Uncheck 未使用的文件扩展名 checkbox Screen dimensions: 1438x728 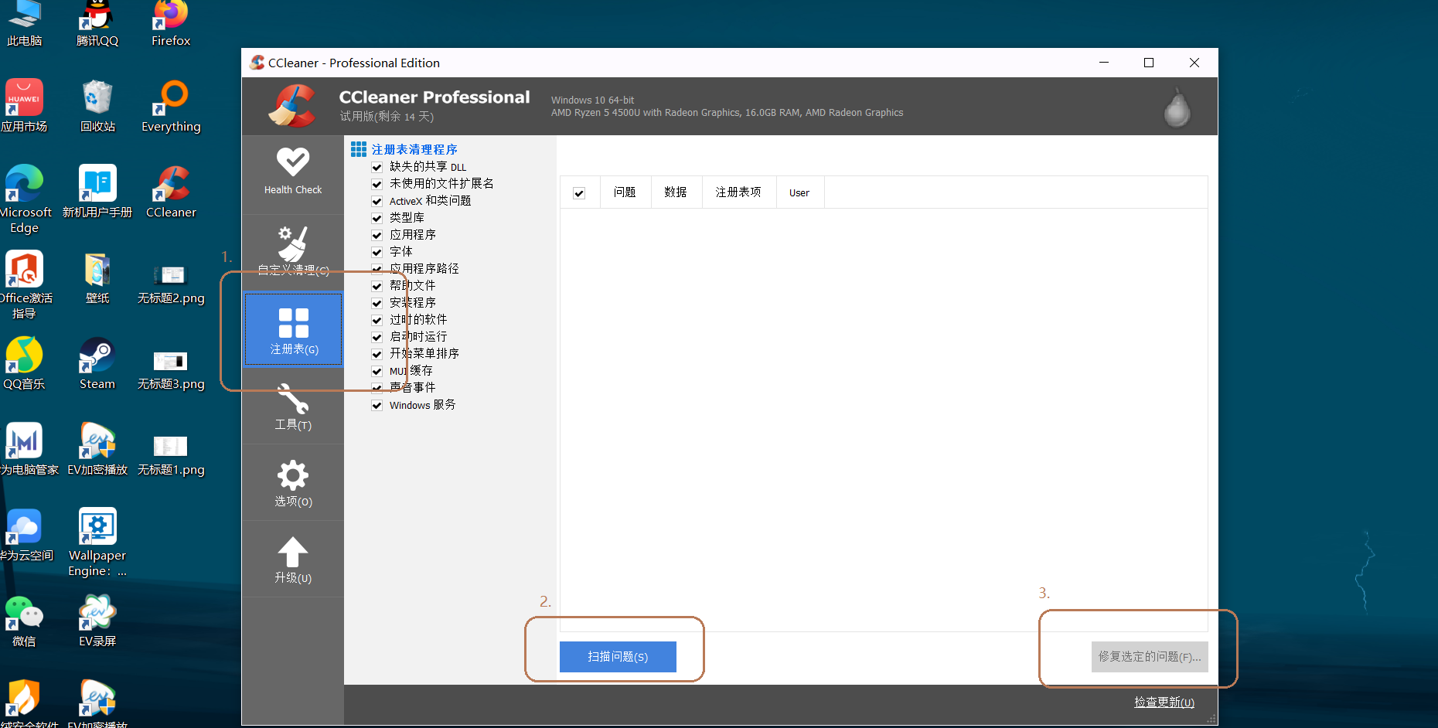click(x=377, y=184)
